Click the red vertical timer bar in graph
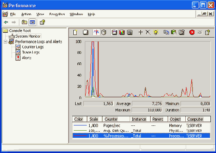Image resolution: width=216 pixels, height=153 pixels. click(x=98, y=69)
